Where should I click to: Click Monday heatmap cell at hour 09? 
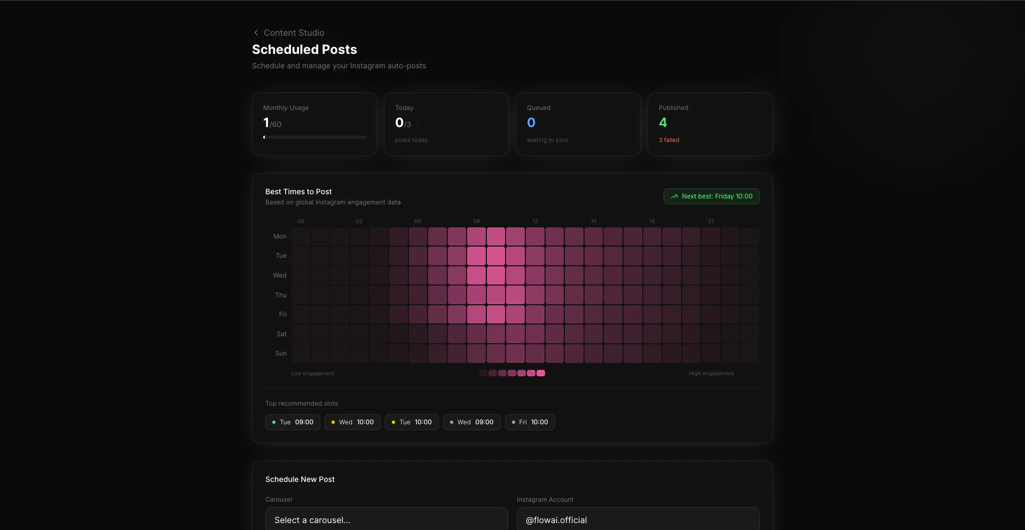pos(476,236)
